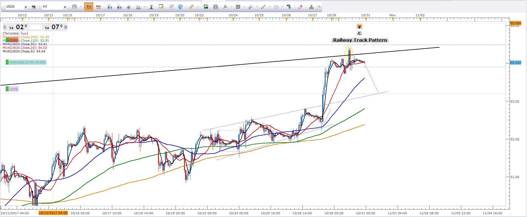Click the add picture to chart icon
The height and width of the screenshot is (217, 527).
click(206, 7)
